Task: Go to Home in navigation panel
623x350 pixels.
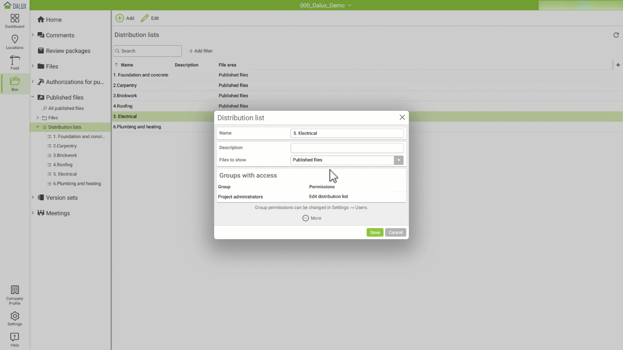Action: (54, 20)
